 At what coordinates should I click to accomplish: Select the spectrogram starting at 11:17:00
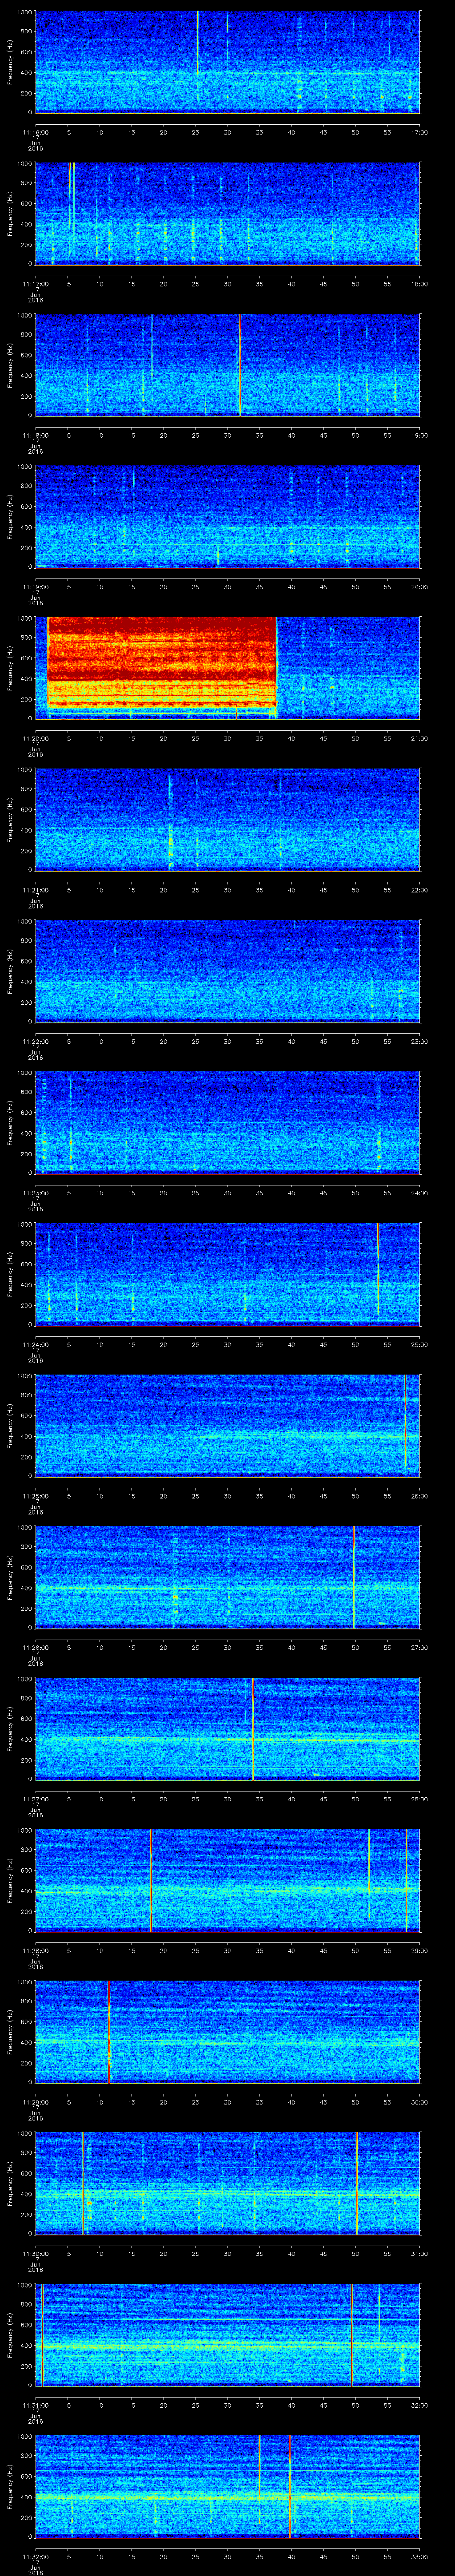point(227,214)
